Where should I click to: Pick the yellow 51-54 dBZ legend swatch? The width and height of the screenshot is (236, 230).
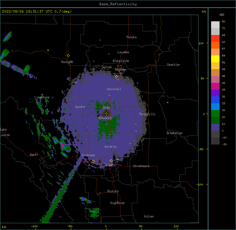[x=215, y=59]
